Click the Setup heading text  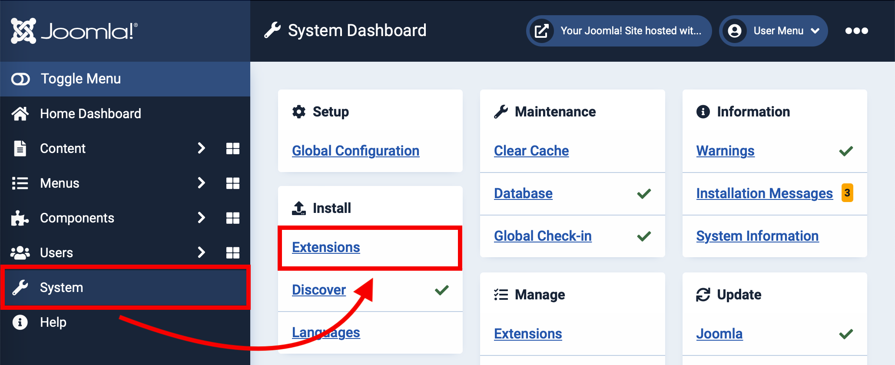pyautogui.click(x=331, y=112)
